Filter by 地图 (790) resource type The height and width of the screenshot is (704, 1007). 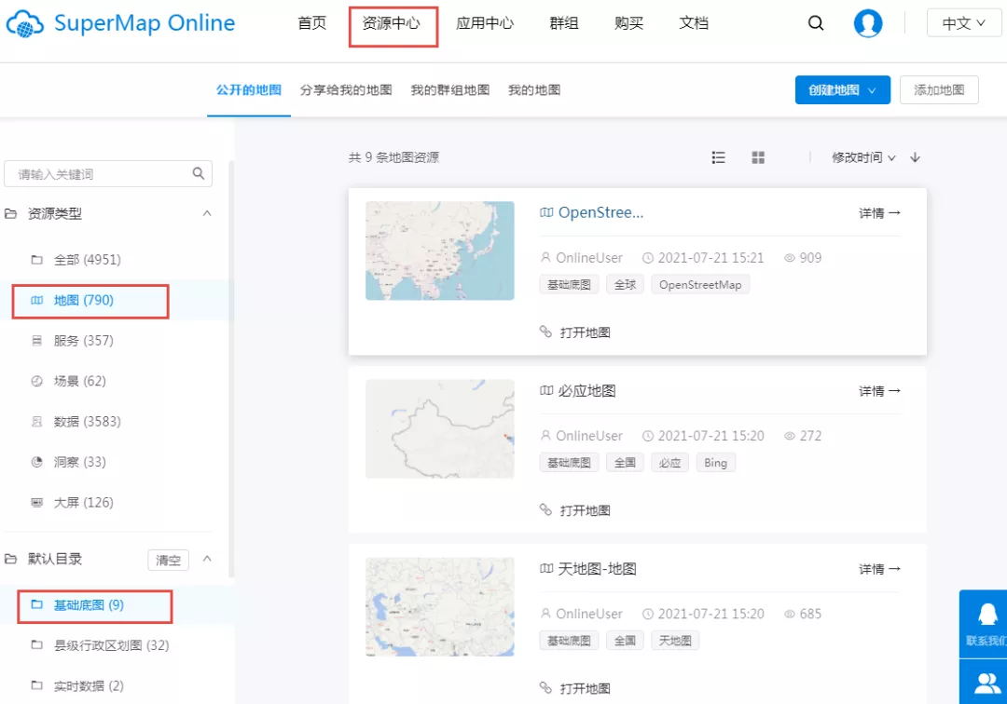(x=84, y=300)
